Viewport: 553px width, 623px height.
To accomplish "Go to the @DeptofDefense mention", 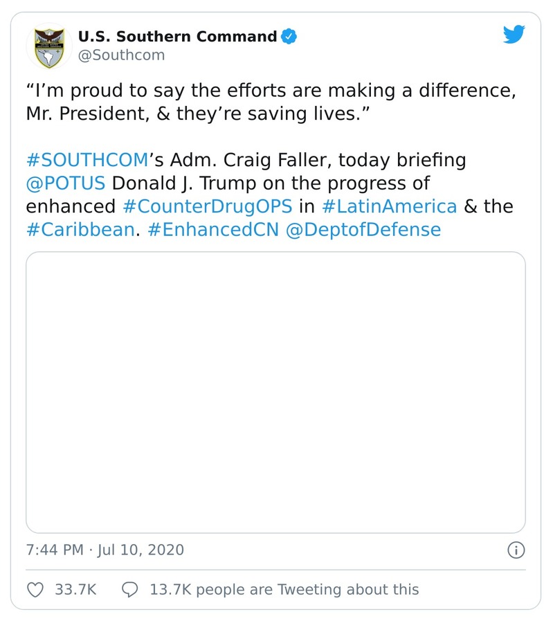I will [x=363, y=229].
